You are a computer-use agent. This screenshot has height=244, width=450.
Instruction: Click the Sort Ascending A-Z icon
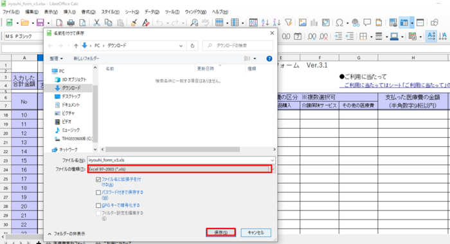pos(265,23)
